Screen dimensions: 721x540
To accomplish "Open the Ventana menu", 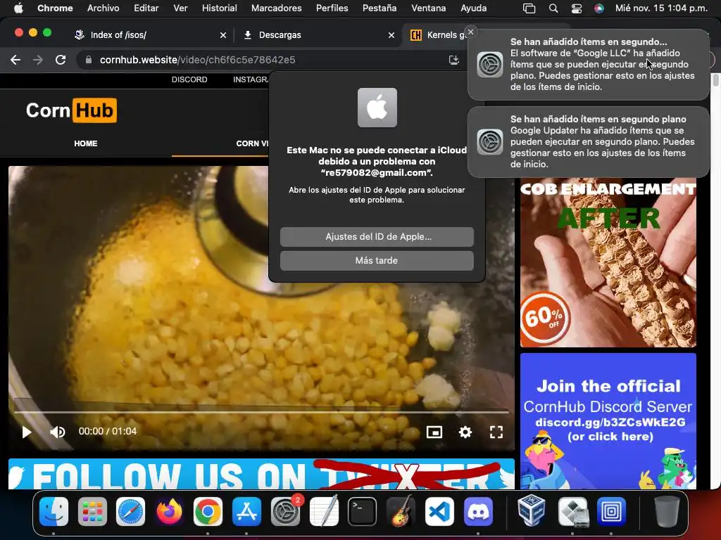I will (428, 8).
